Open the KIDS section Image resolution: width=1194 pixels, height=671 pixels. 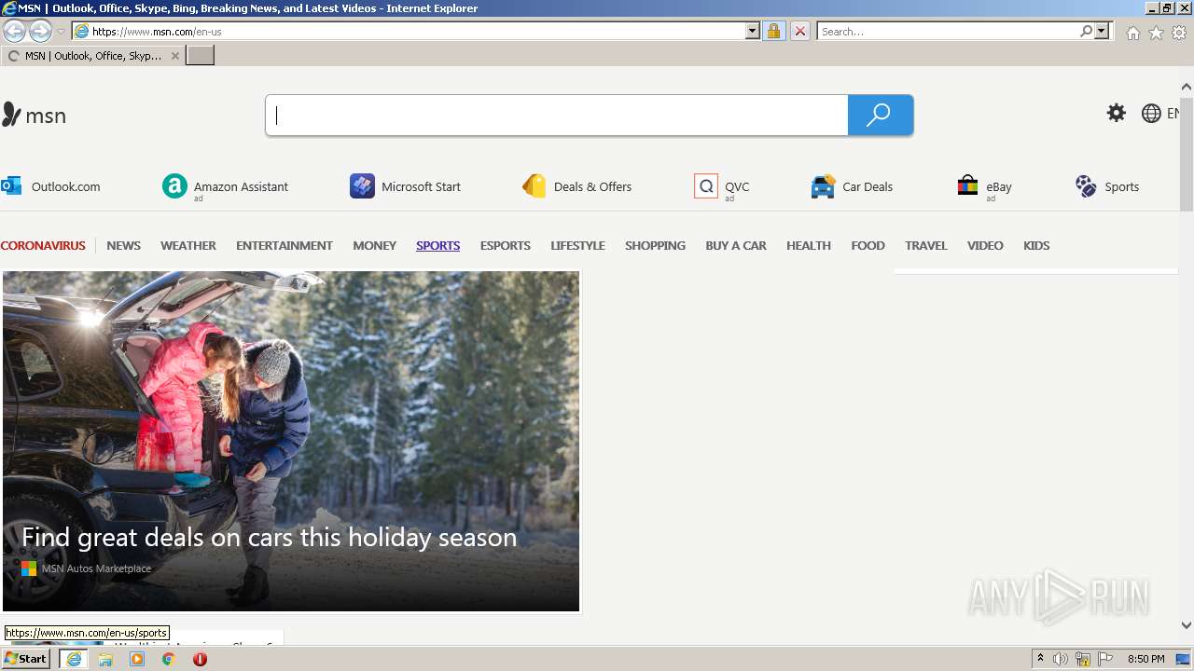[1036, 245]
